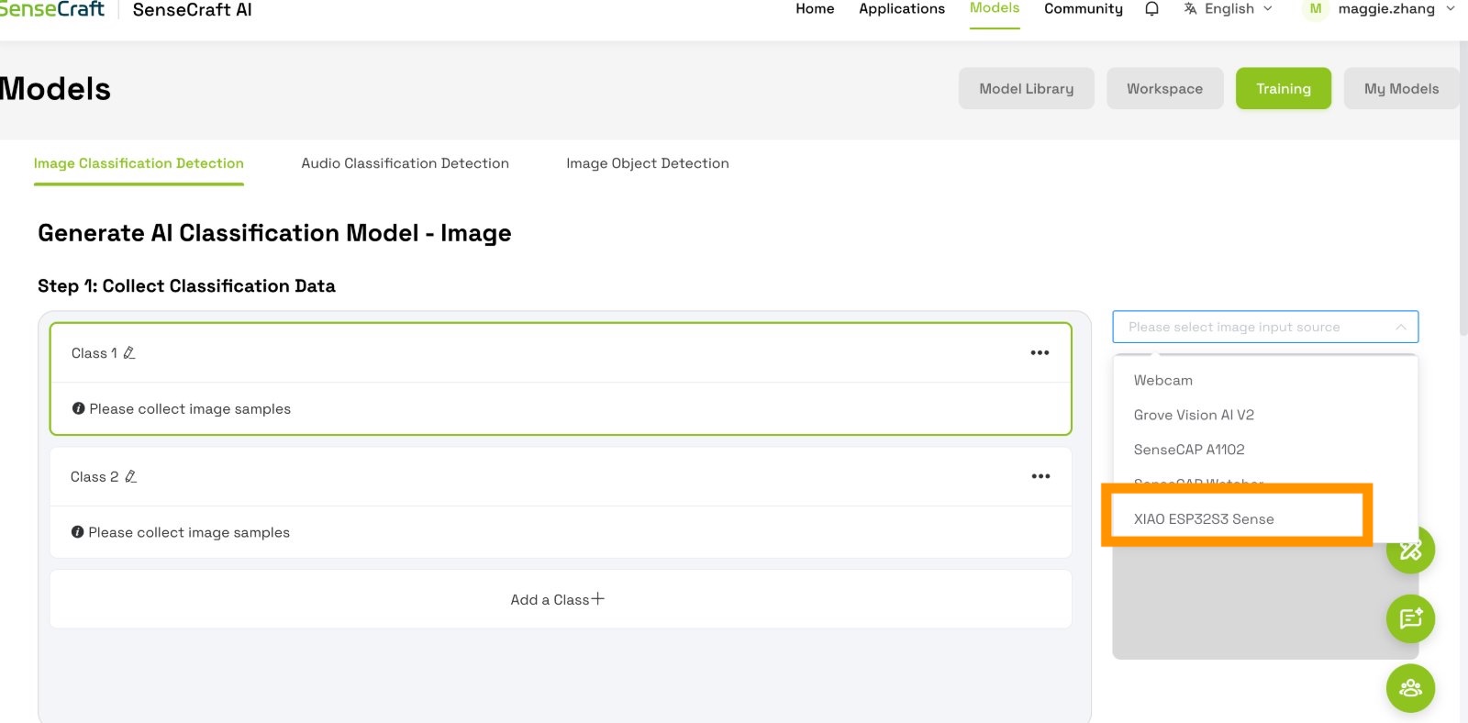Viewport: 1468px width, 723px height.
Task: Click the language translate icon
Action: 1190,8
